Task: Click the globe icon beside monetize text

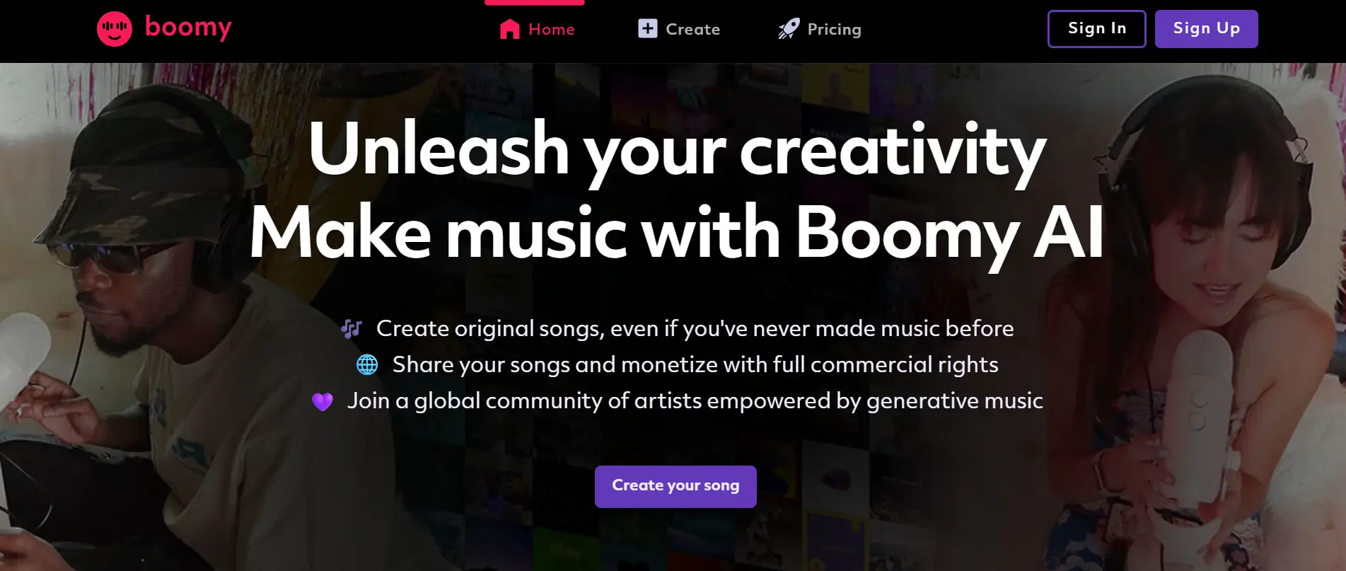Action: [x=367, y=365]
